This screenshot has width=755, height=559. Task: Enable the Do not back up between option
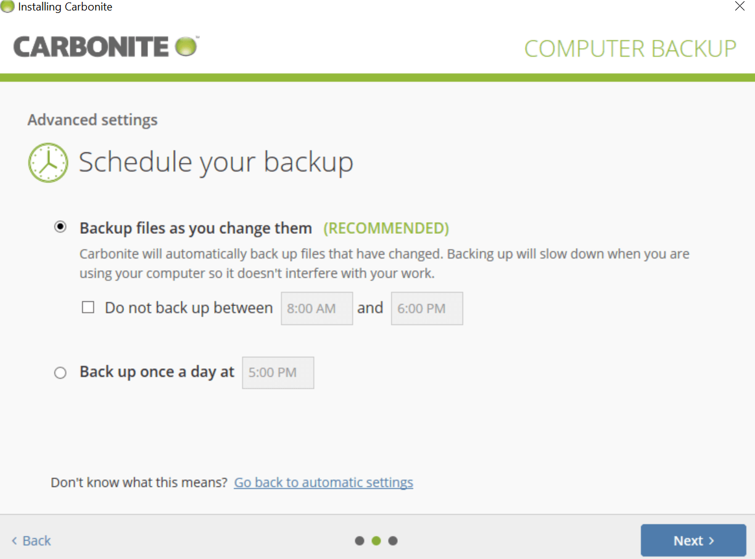tap(88, 307)
